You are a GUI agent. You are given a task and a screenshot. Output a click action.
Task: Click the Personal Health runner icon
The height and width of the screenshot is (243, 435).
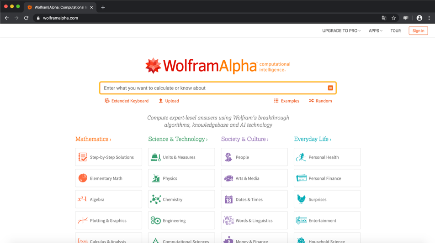click(x=301, y=157)
